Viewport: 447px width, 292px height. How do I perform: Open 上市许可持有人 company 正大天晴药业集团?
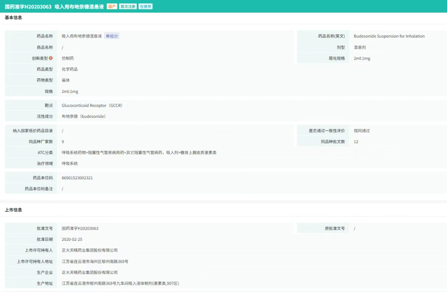click(x=89, y=250)
